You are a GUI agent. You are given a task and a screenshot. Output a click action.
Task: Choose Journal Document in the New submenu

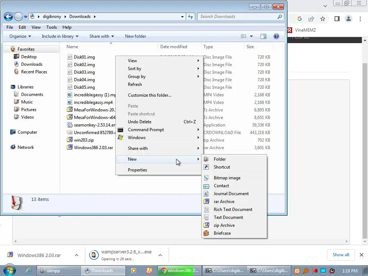coord(234,194)
